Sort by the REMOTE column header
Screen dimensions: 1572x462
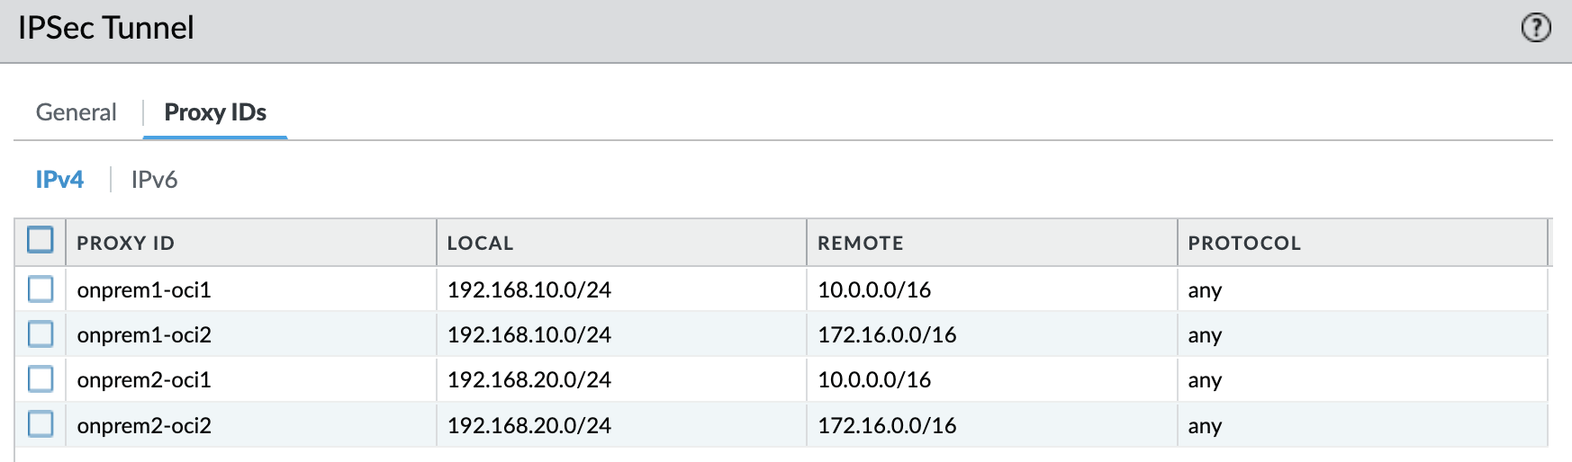click(x=860, y=244)
